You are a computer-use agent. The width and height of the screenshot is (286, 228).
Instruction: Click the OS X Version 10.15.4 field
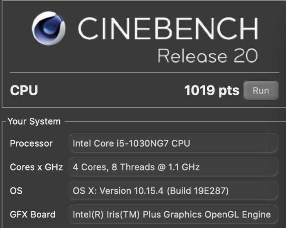click(x=173, y=190)
